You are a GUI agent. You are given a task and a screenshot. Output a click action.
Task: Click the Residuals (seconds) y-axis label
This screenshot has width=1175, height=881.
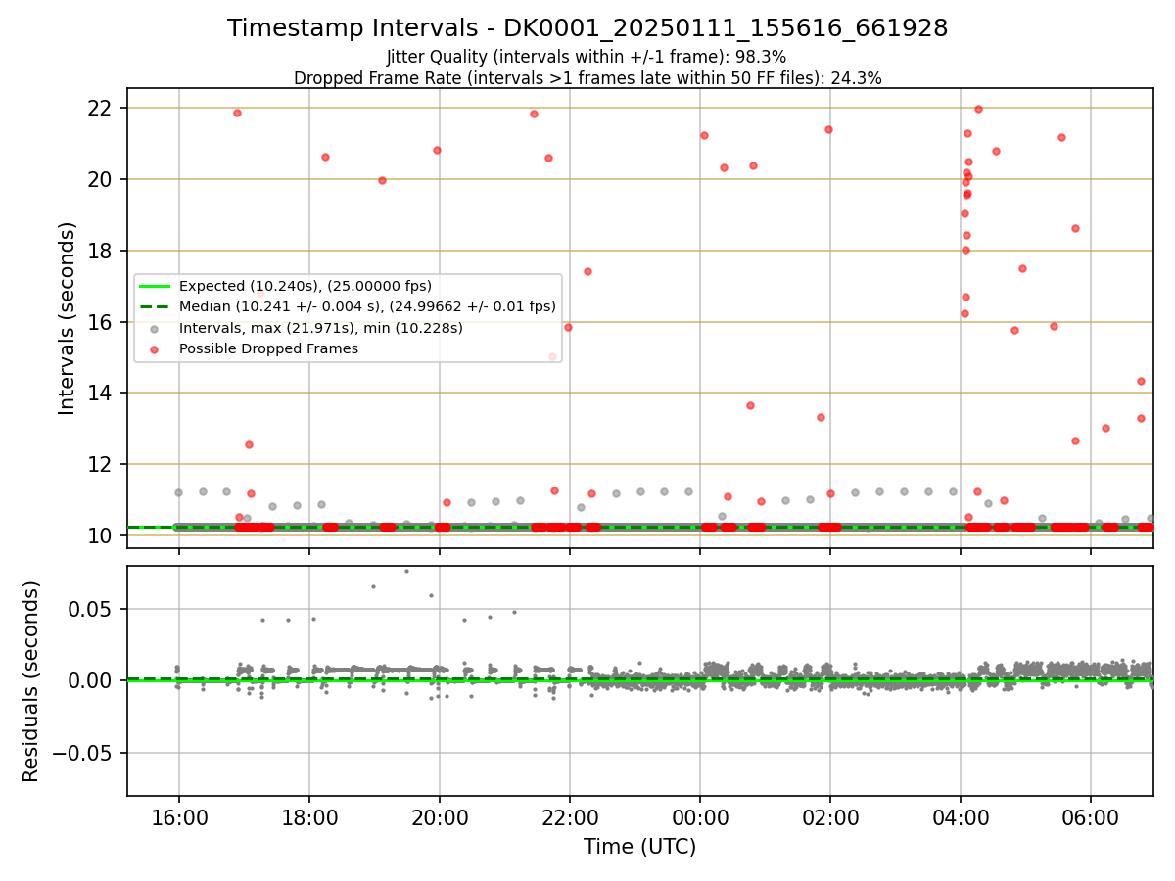(x=31, y=681)
